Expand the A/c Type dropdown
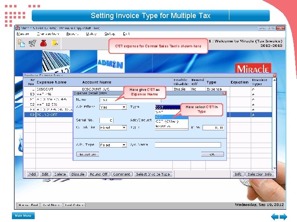 124,145
